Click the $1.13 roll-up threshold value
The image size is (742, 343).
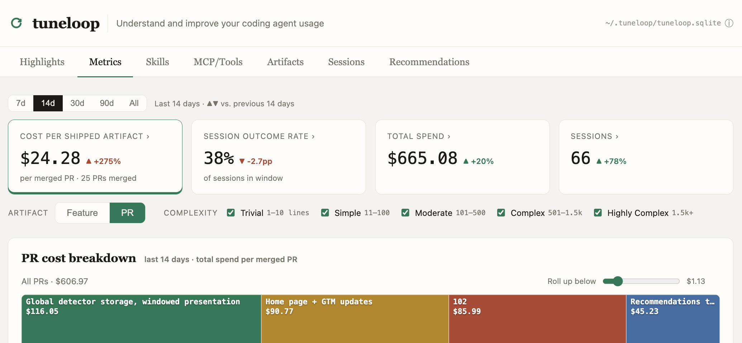tap(696, 281)
